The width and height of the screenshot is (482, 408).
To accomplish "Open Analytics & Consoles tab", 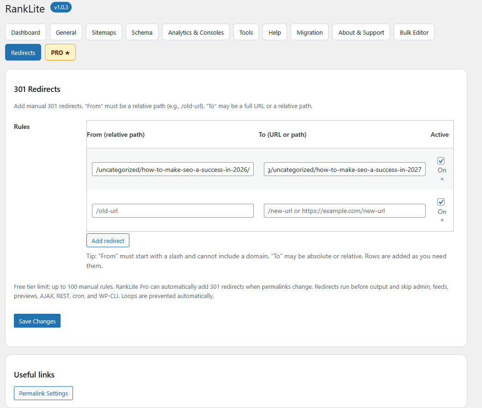I will tap(196, 32).
